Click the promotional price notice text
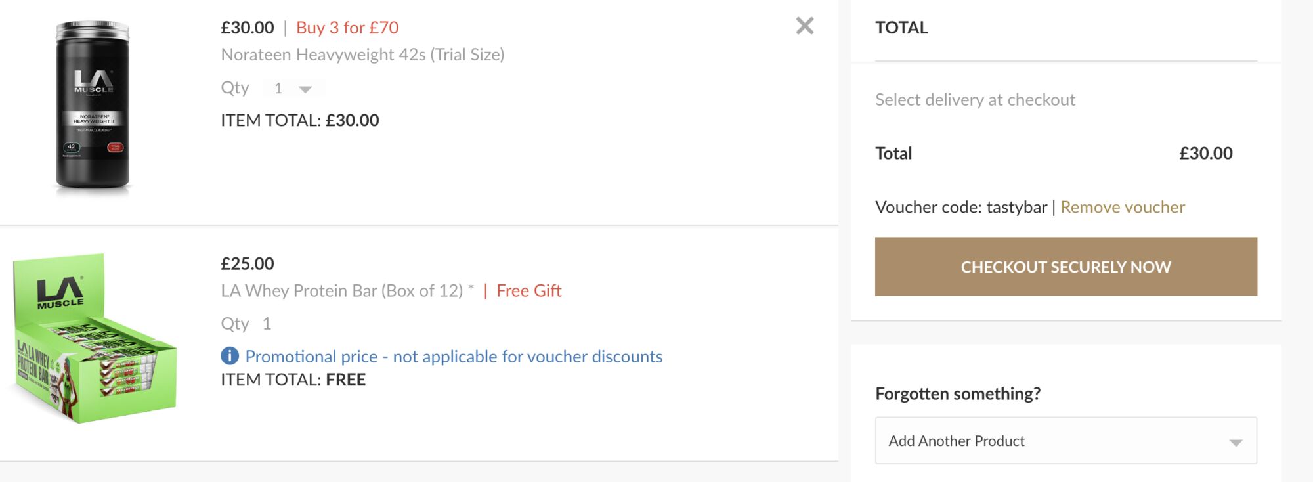The image size is (1313, 482). (x=454, y=356)
